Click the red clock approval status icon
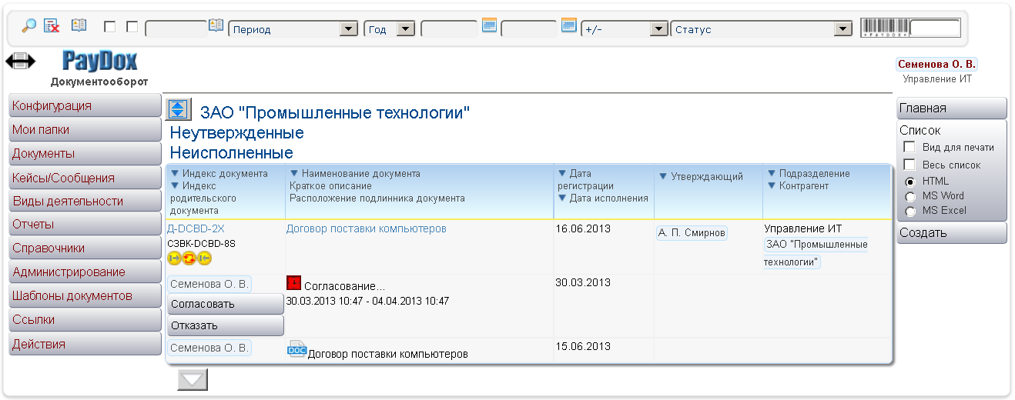 pyautogui.click(x=293, y=283)
